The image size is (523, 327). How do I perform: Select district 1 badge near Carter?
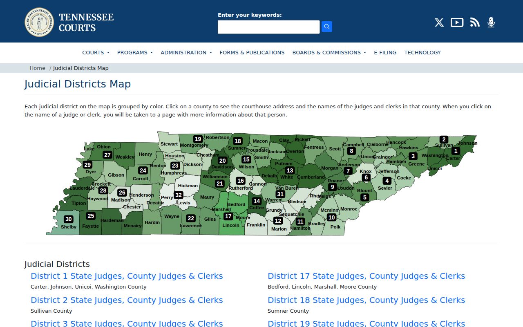click(x=456, y=151)
